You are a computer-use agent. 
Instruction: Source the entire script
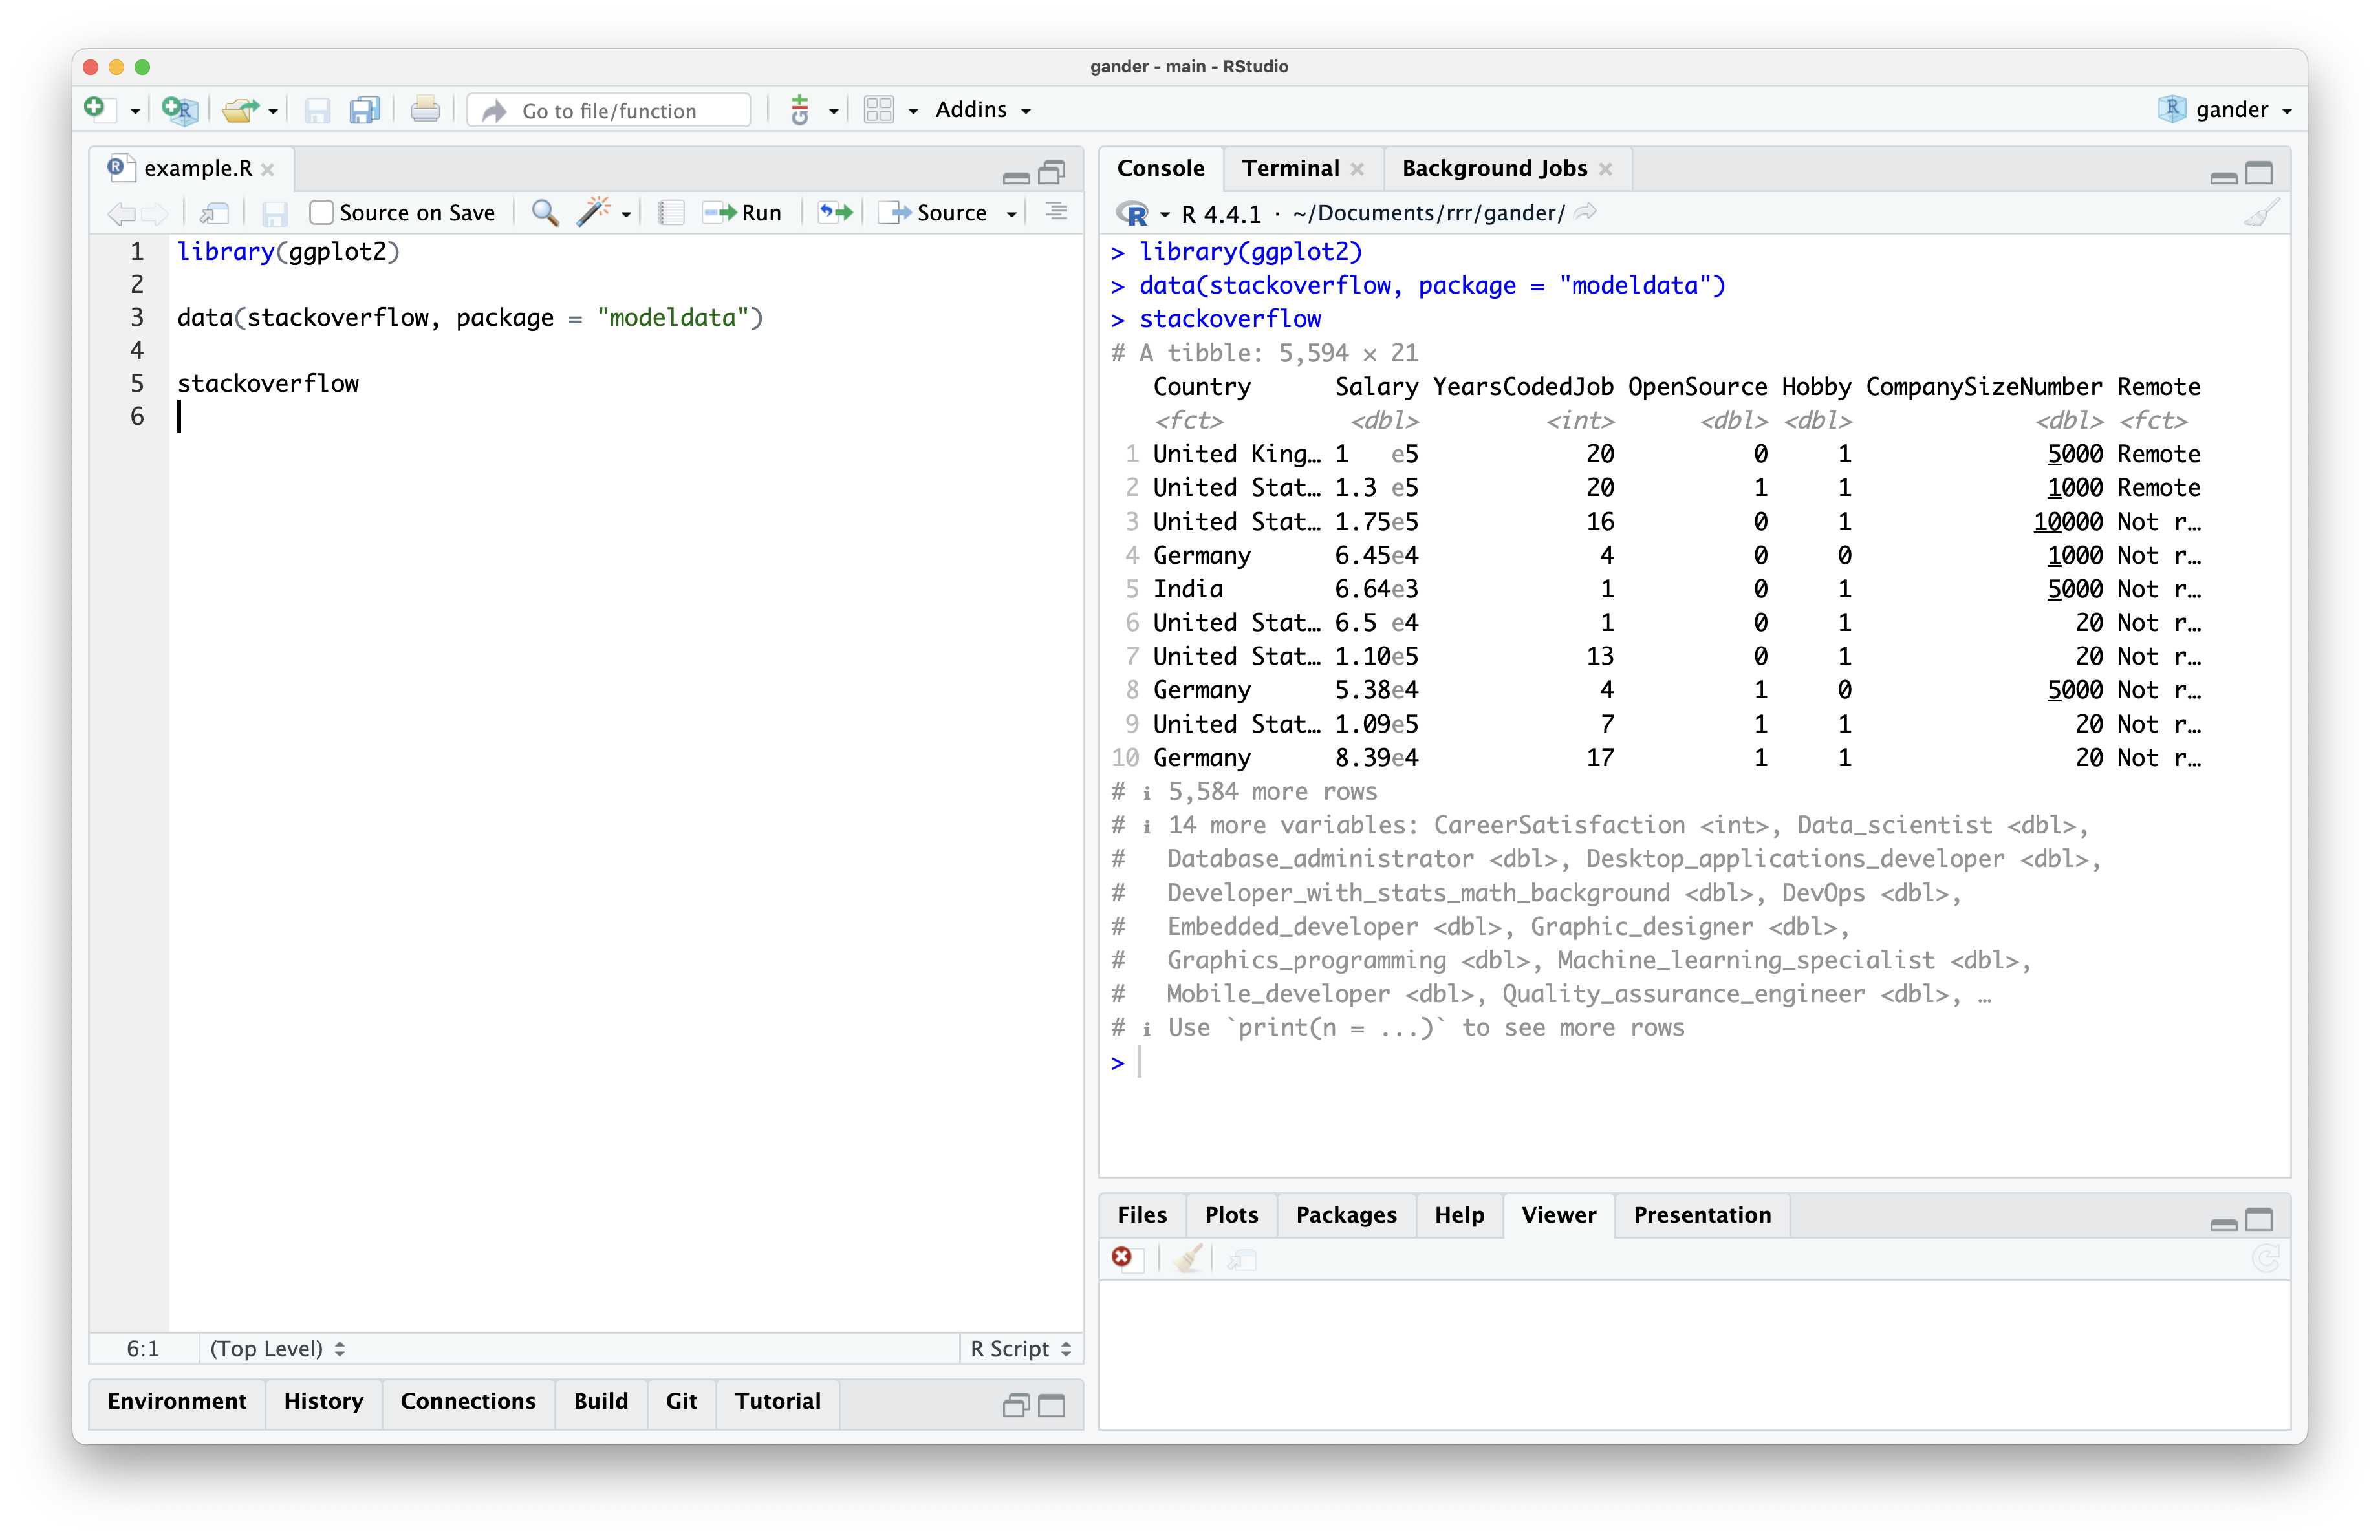click(945, 212)
